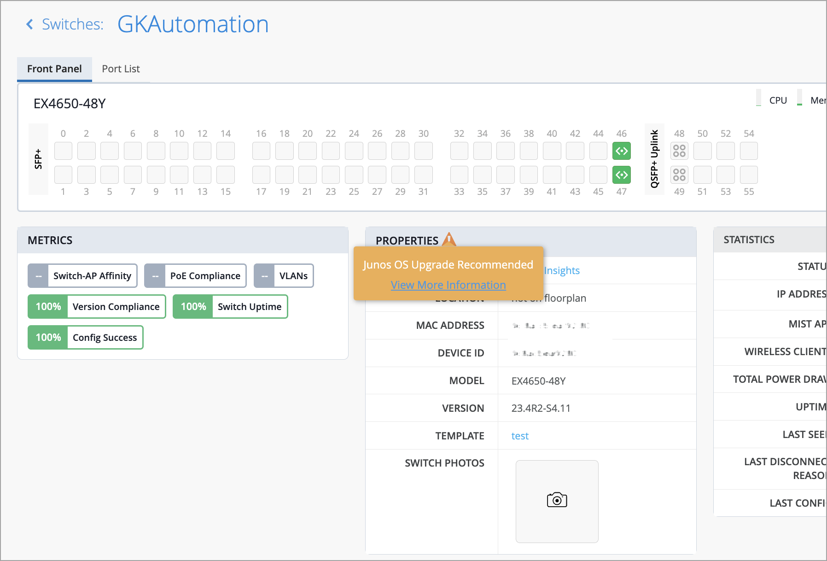827x561 pixels.
Task: Open the test template link
Action: (x=520, y=436)
